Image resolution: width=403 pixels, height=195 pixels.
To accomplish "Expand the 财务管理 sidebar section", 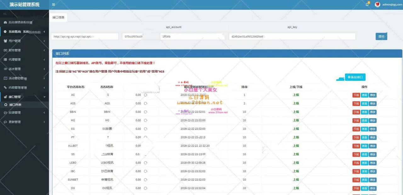I will point(24,50).
